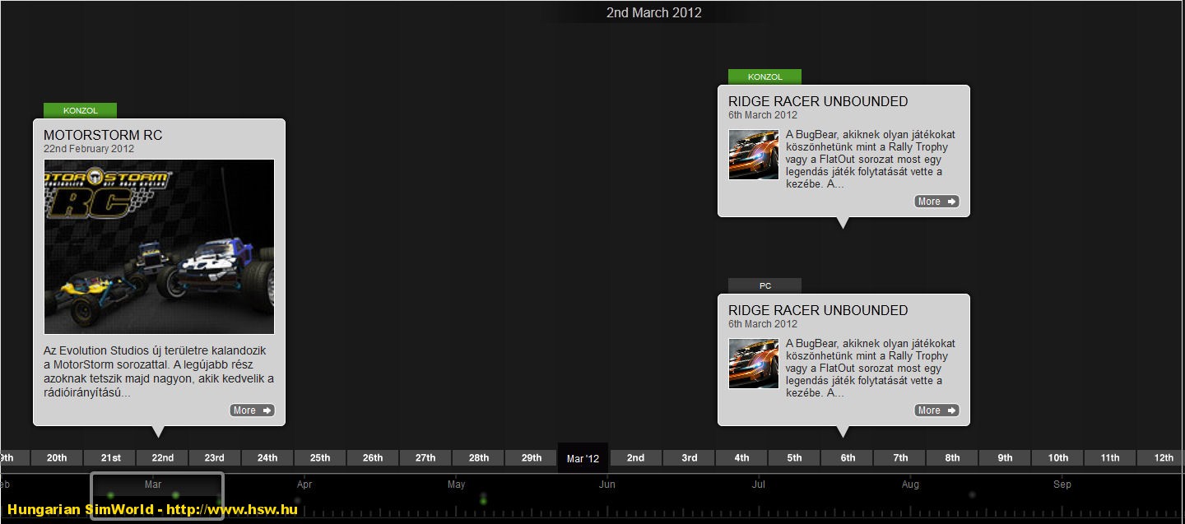Click 6th March 2012 date in Konzol card
Image resolution: width=1185 pixels, height=524 pixels.
click(763, 115)
